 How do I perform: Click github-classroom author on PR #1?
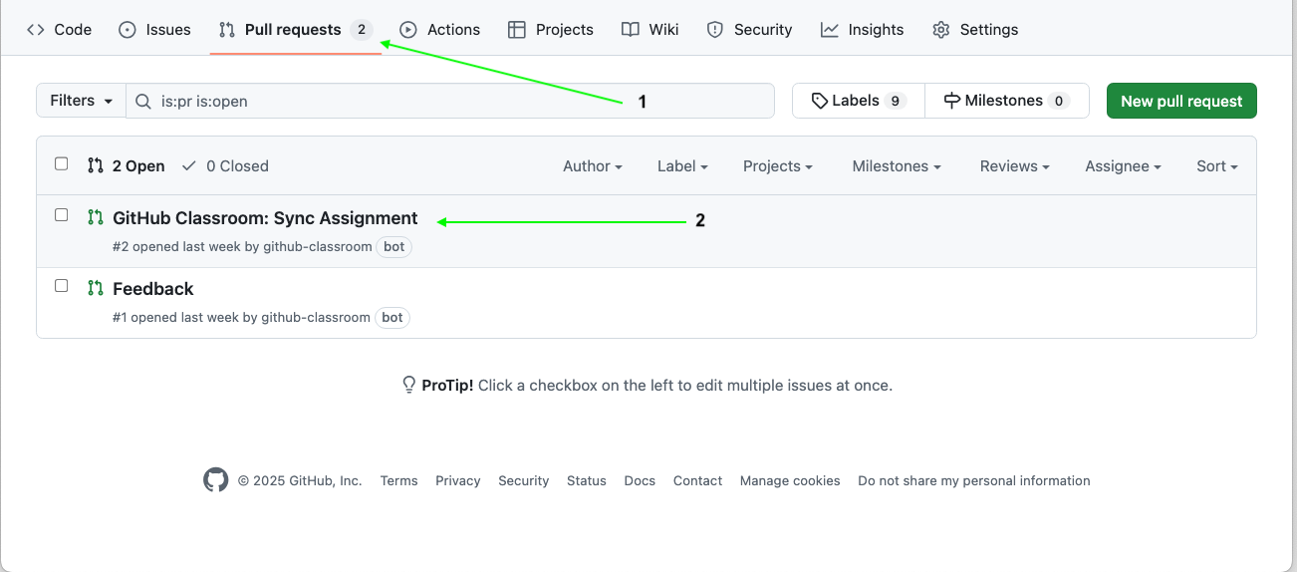click(x=316, y=317)
